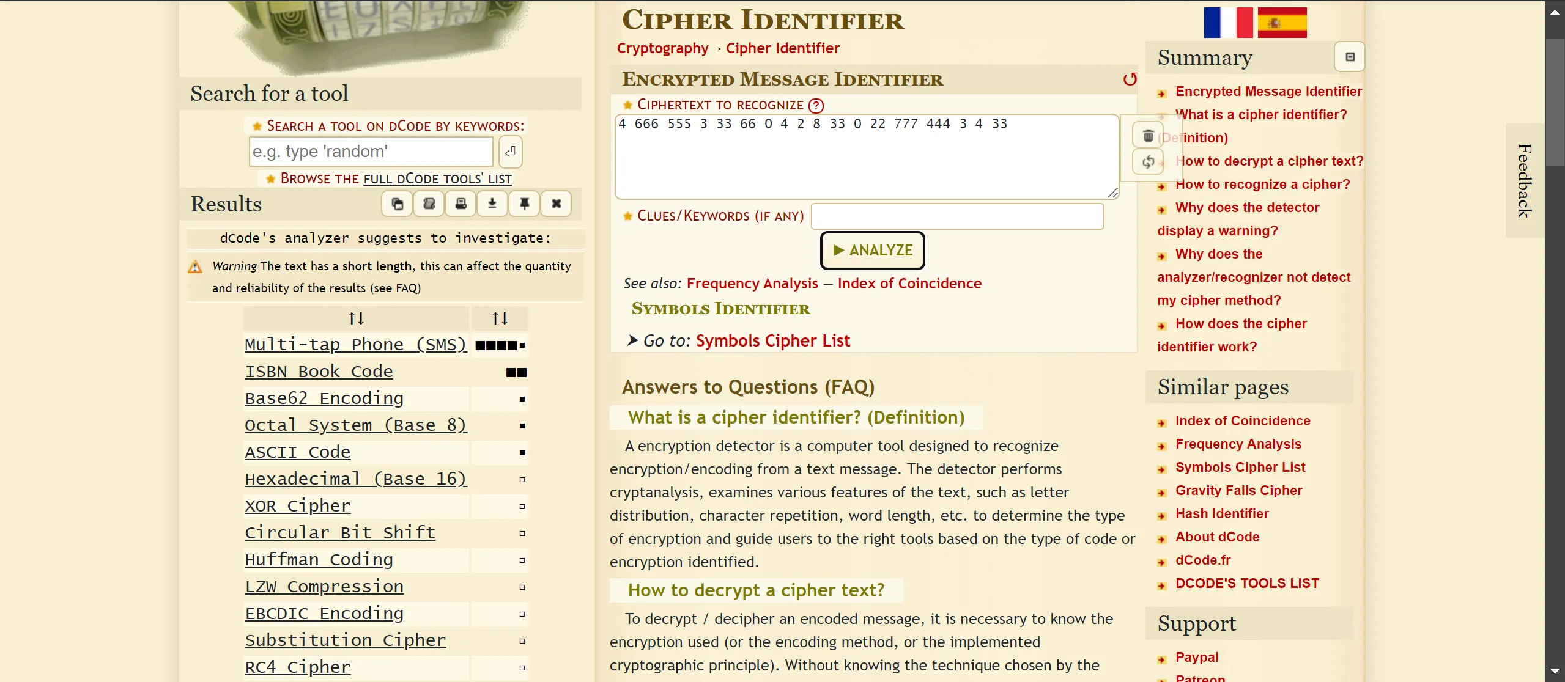Screen dimensions: 1565x682
Task: Click the help question mark beside ciphertext label
Action: (x=816, y=106)
